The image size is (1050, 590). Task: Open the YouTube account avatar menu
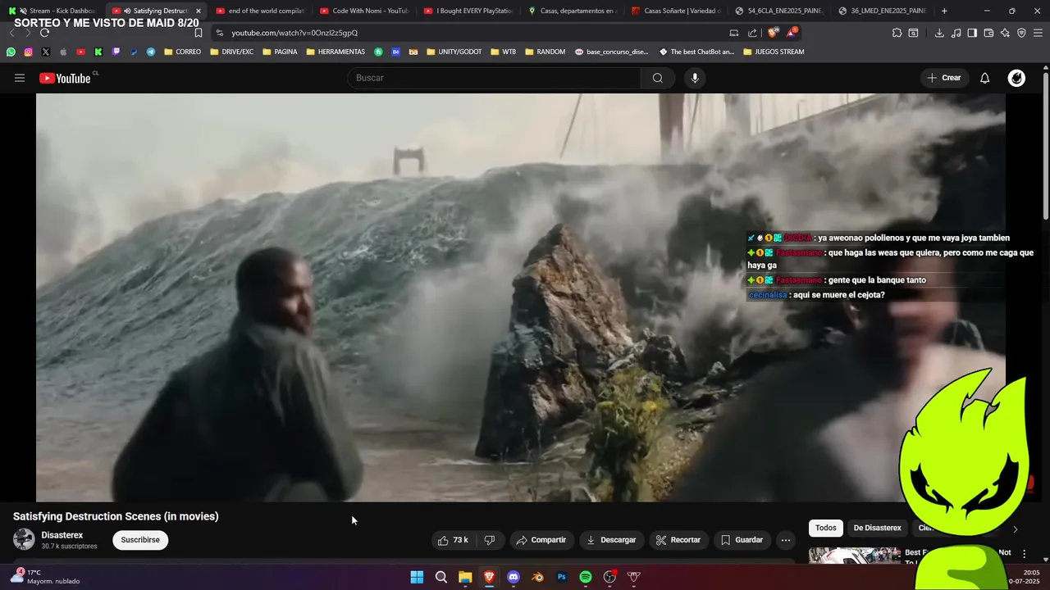point(1016,78)
